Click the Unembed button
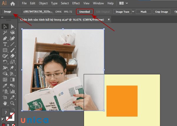This screenshot has width=177, height=126. point(84,12)
